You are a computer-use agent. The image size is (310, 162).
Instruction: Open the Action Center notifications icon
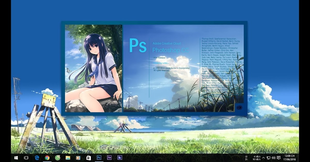279,158
